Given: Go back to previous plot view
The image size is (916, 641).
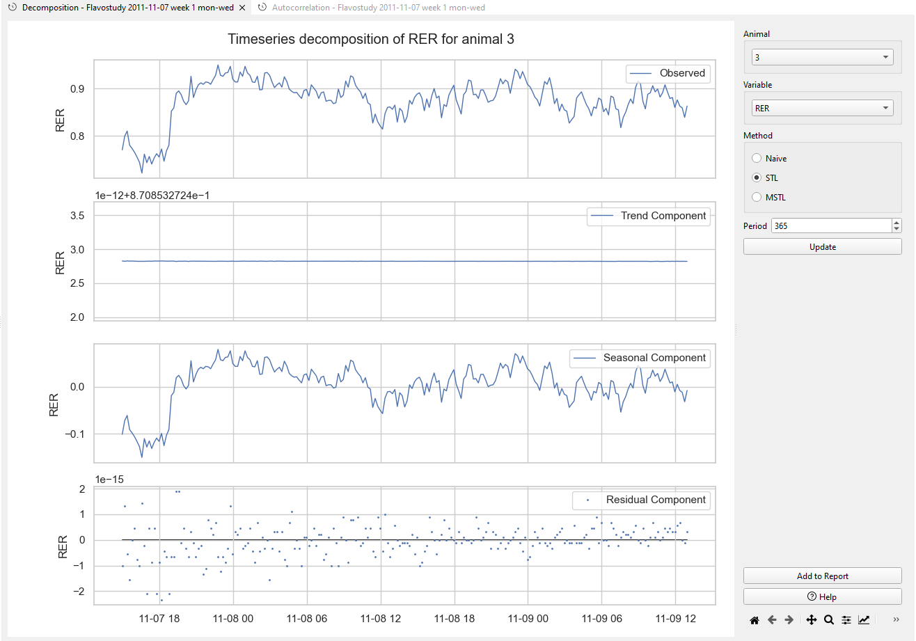Looking at the screenshot, I should (x=772, y=619).
